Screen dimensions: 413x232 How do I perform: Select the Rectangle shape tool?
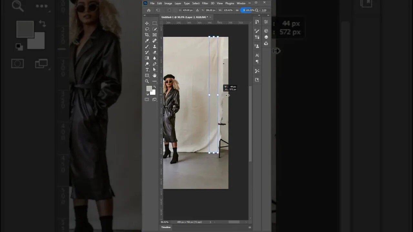tap(147, 75)
